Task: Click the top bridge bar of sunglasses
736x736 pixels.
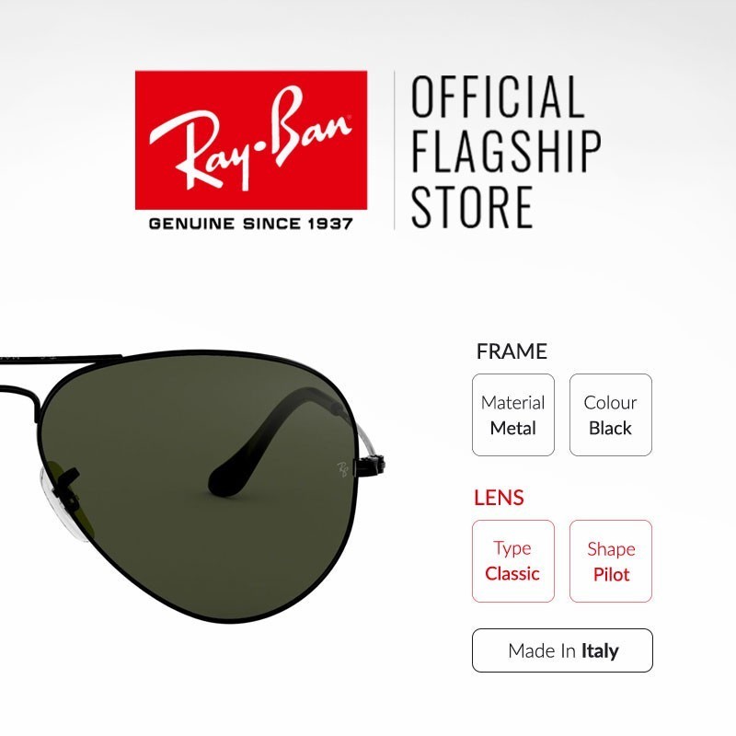Action: (x=61, y=360)
